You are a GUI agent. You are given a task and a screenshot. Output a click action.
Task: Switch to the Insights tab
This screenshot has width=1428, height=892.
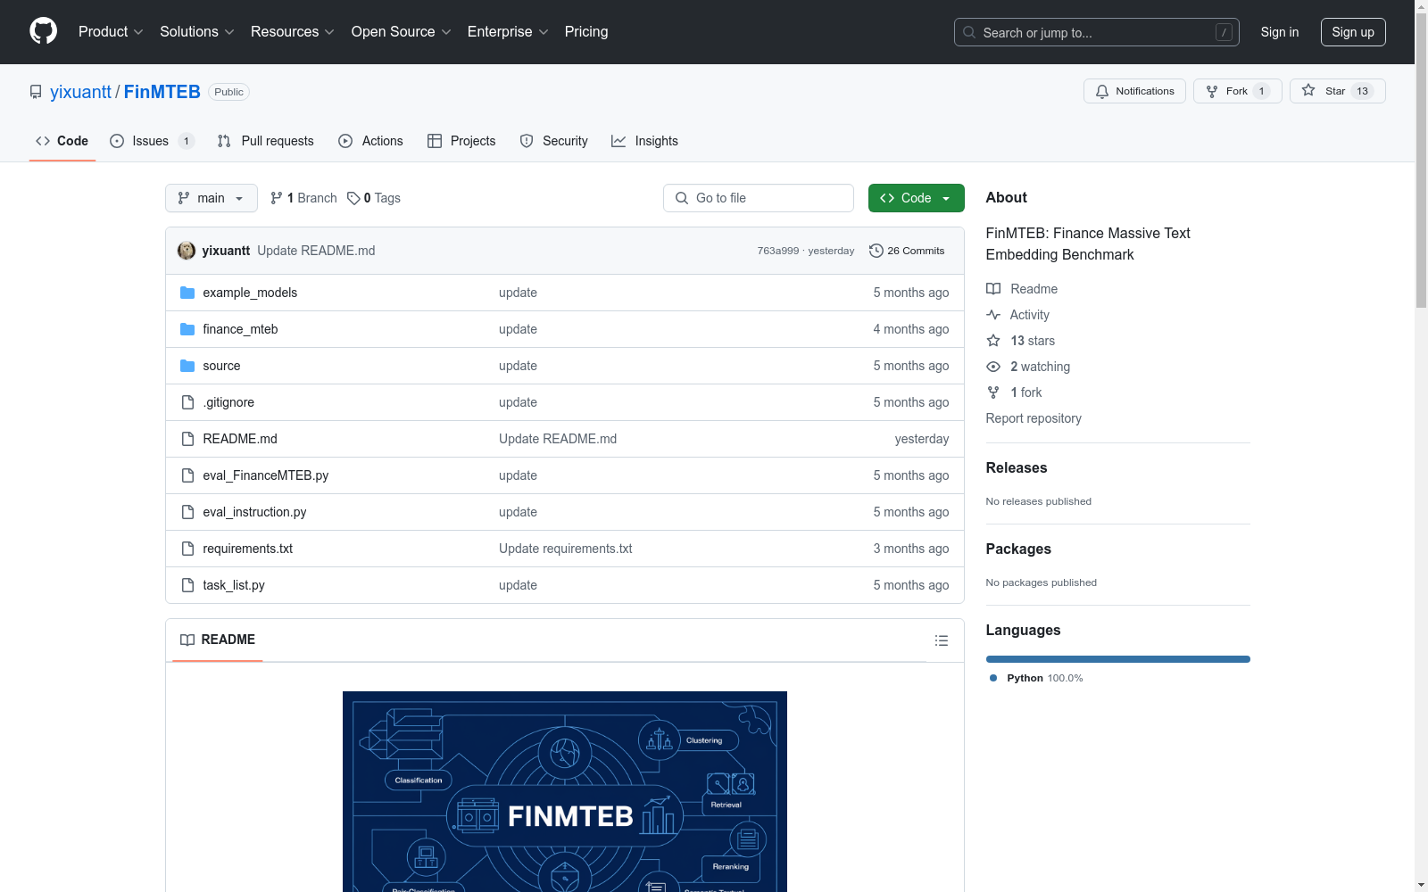tap(644, 141)
